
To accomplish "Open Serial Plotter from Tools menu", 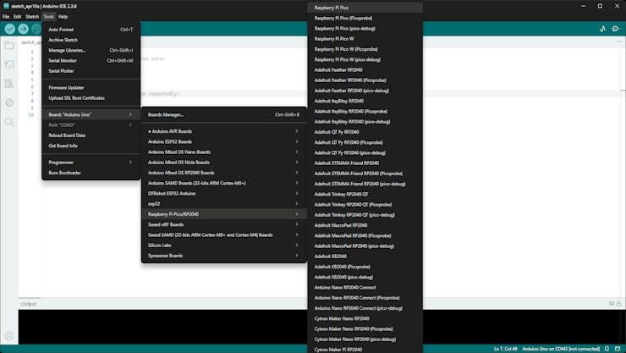I will click(91, 71).
